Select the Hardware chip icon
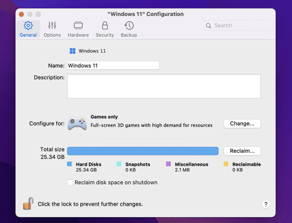 [78, 25]
